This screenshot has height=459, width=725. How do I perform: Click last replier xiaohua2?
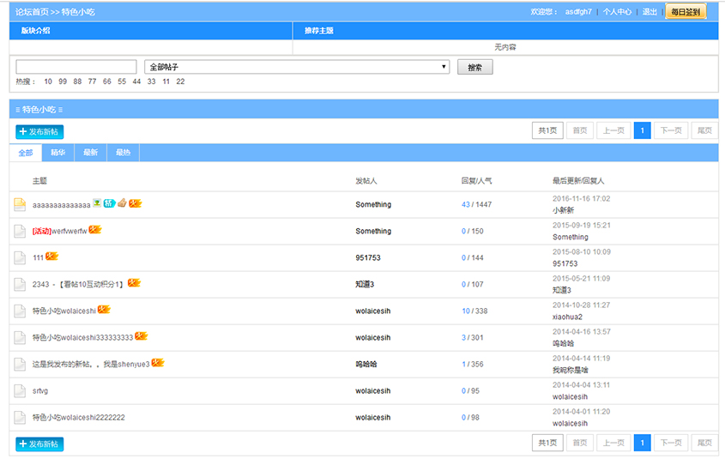pos(567,317)
